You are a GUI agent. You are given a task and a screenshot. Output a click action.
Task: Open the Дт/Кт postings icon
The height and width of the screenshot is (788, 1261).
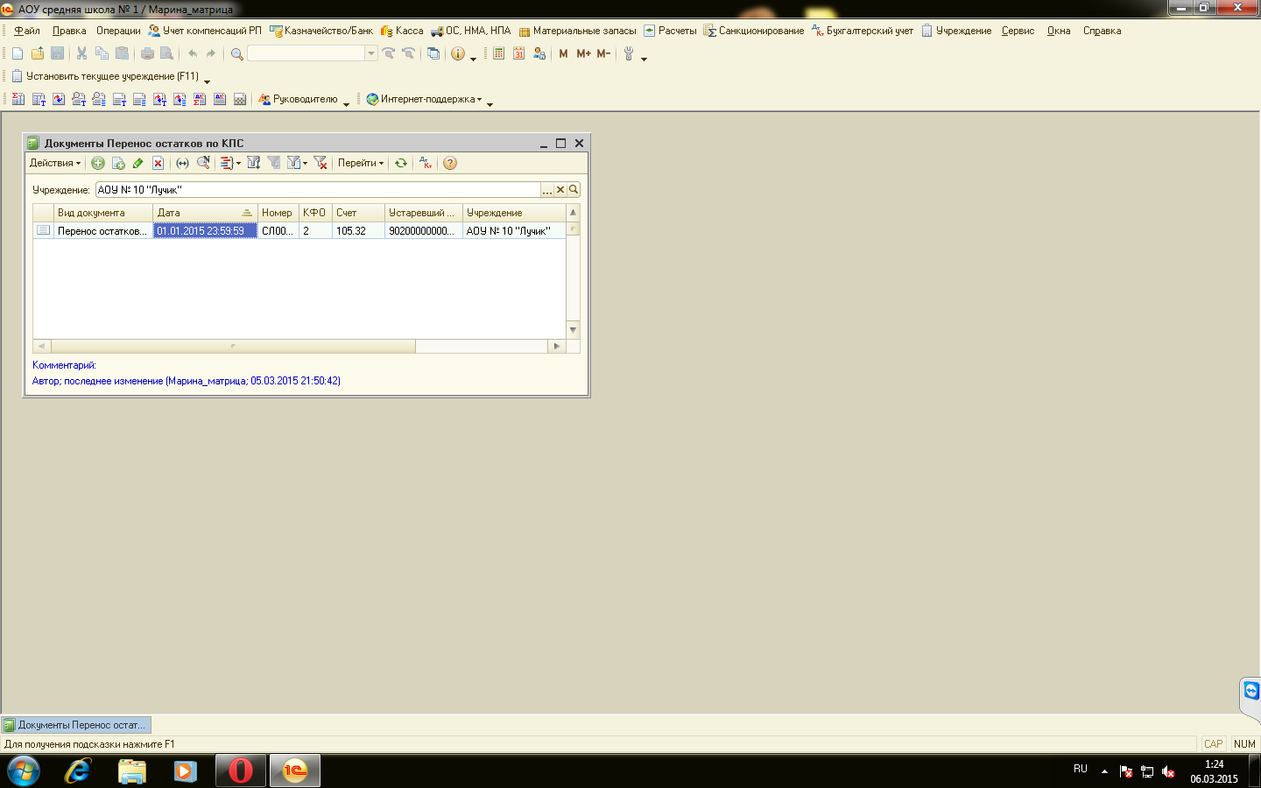tap(425, 163)
